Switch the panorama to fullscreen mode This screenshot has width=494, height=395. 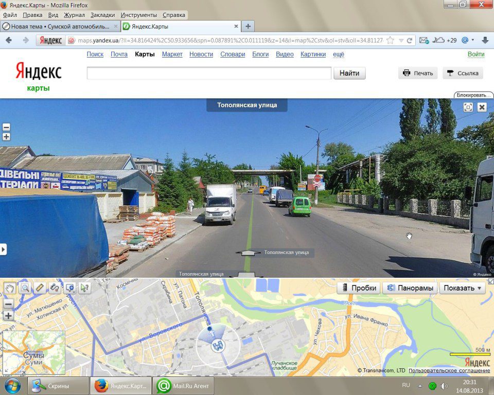tap(468, 107)
